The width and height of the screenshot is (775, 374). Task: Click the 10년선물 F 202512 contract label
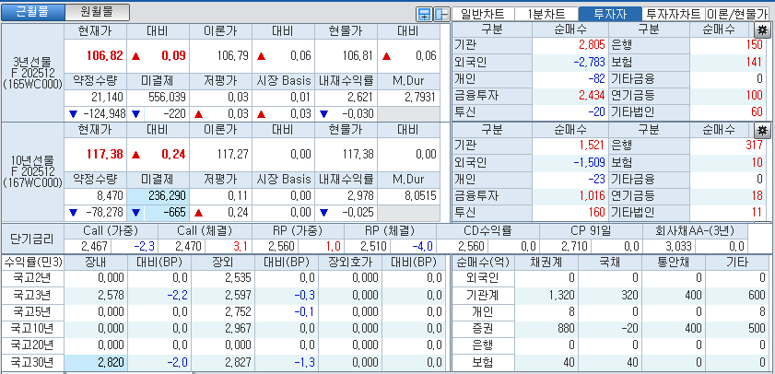coord(32,171)
